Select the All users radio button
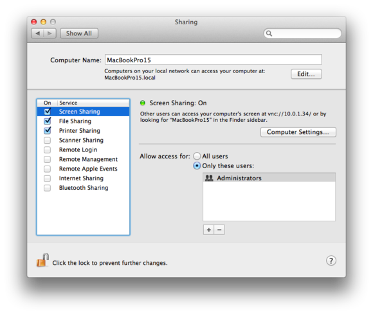Screen dimensions: 373x315 197,156
